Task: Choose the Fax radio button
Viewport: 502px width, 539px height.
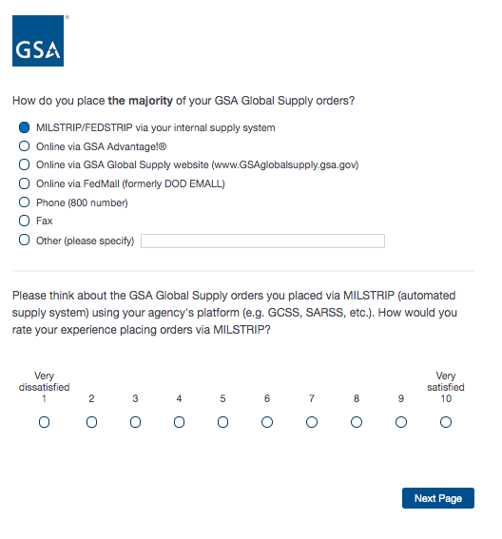Action: pos(24,221)
